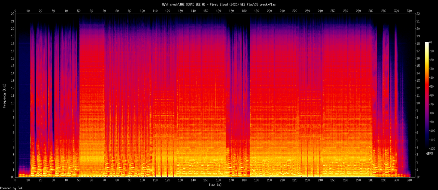Click the "230" tick on the top time axis

tap(307, 11)
